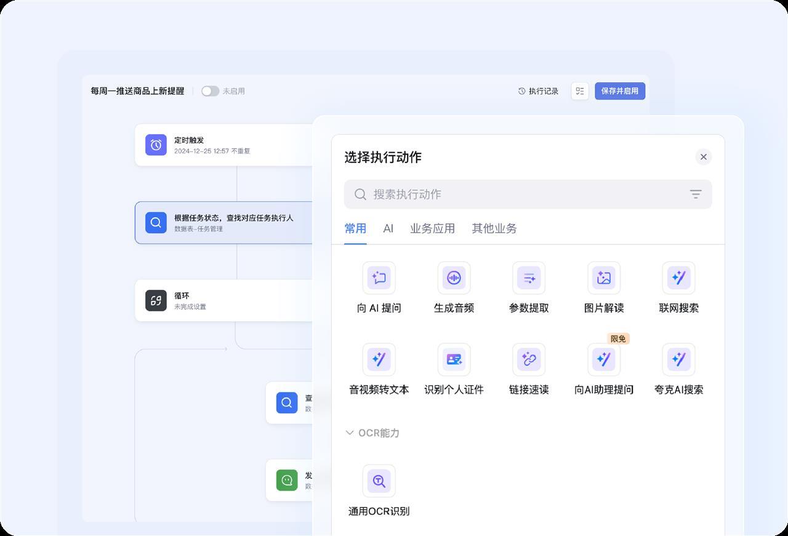Screen dimensions: 788x536
Task: Open the 生成音频 action
Action: (454, 278)
